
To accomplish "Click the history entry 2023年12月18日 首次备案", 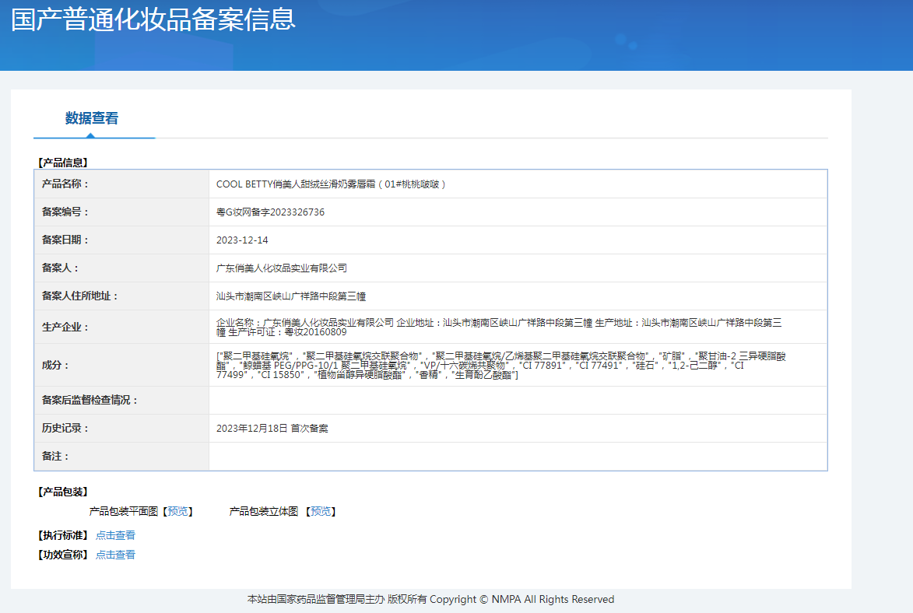I will pyautogui.click(x=272, y=429).
